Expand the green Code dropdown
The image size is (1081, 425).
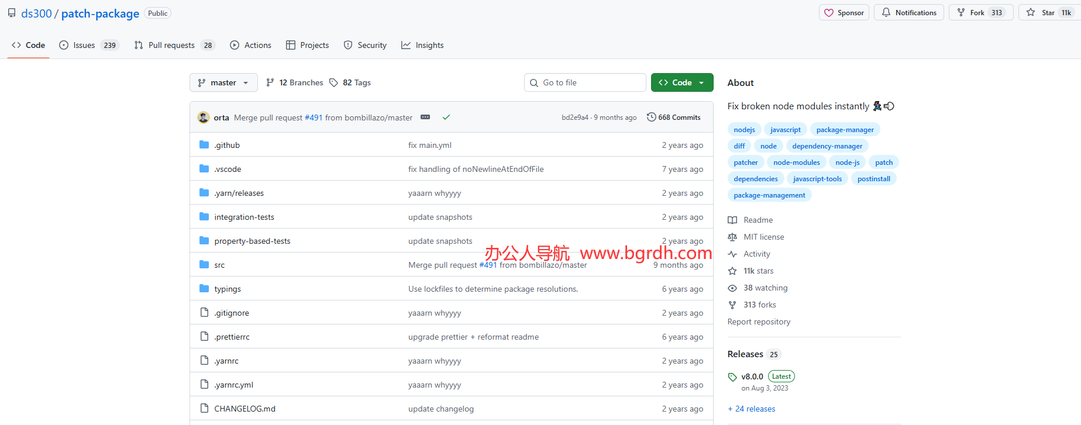click(682, 83)
